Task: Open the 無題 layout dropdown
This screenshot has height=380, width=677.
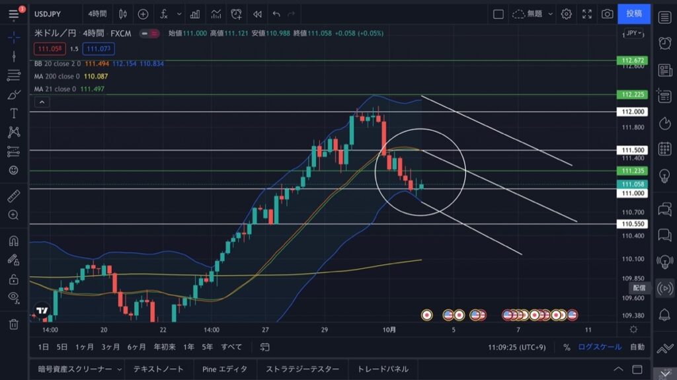Action: 532,15
